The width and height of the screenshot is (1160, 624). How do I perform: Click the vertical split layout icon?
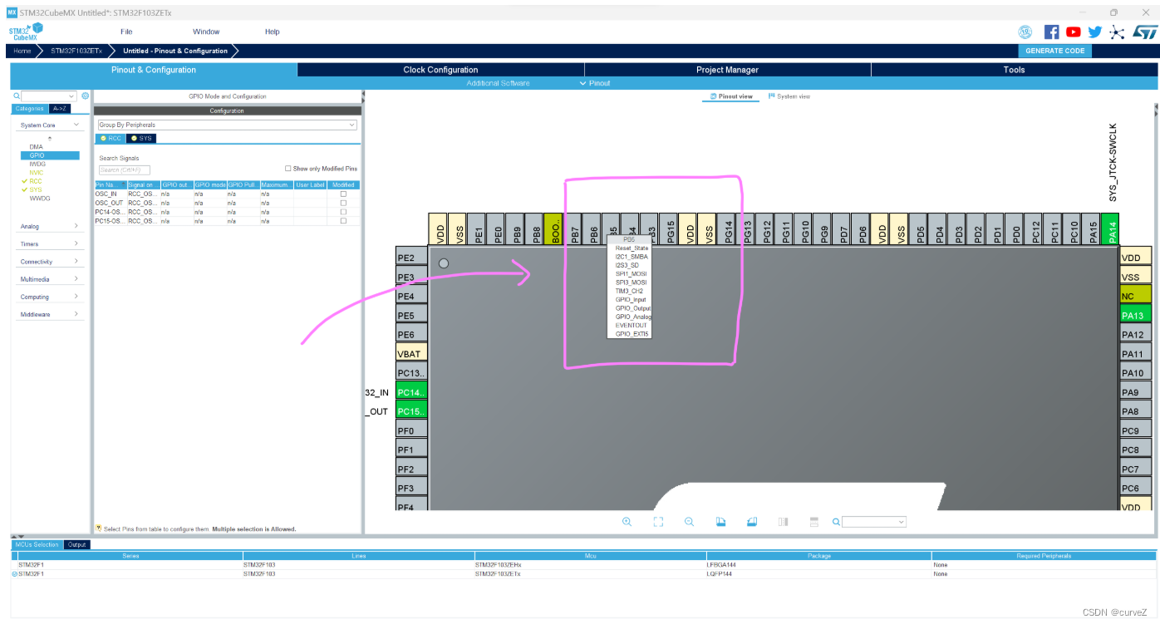[x=783, y=522]
